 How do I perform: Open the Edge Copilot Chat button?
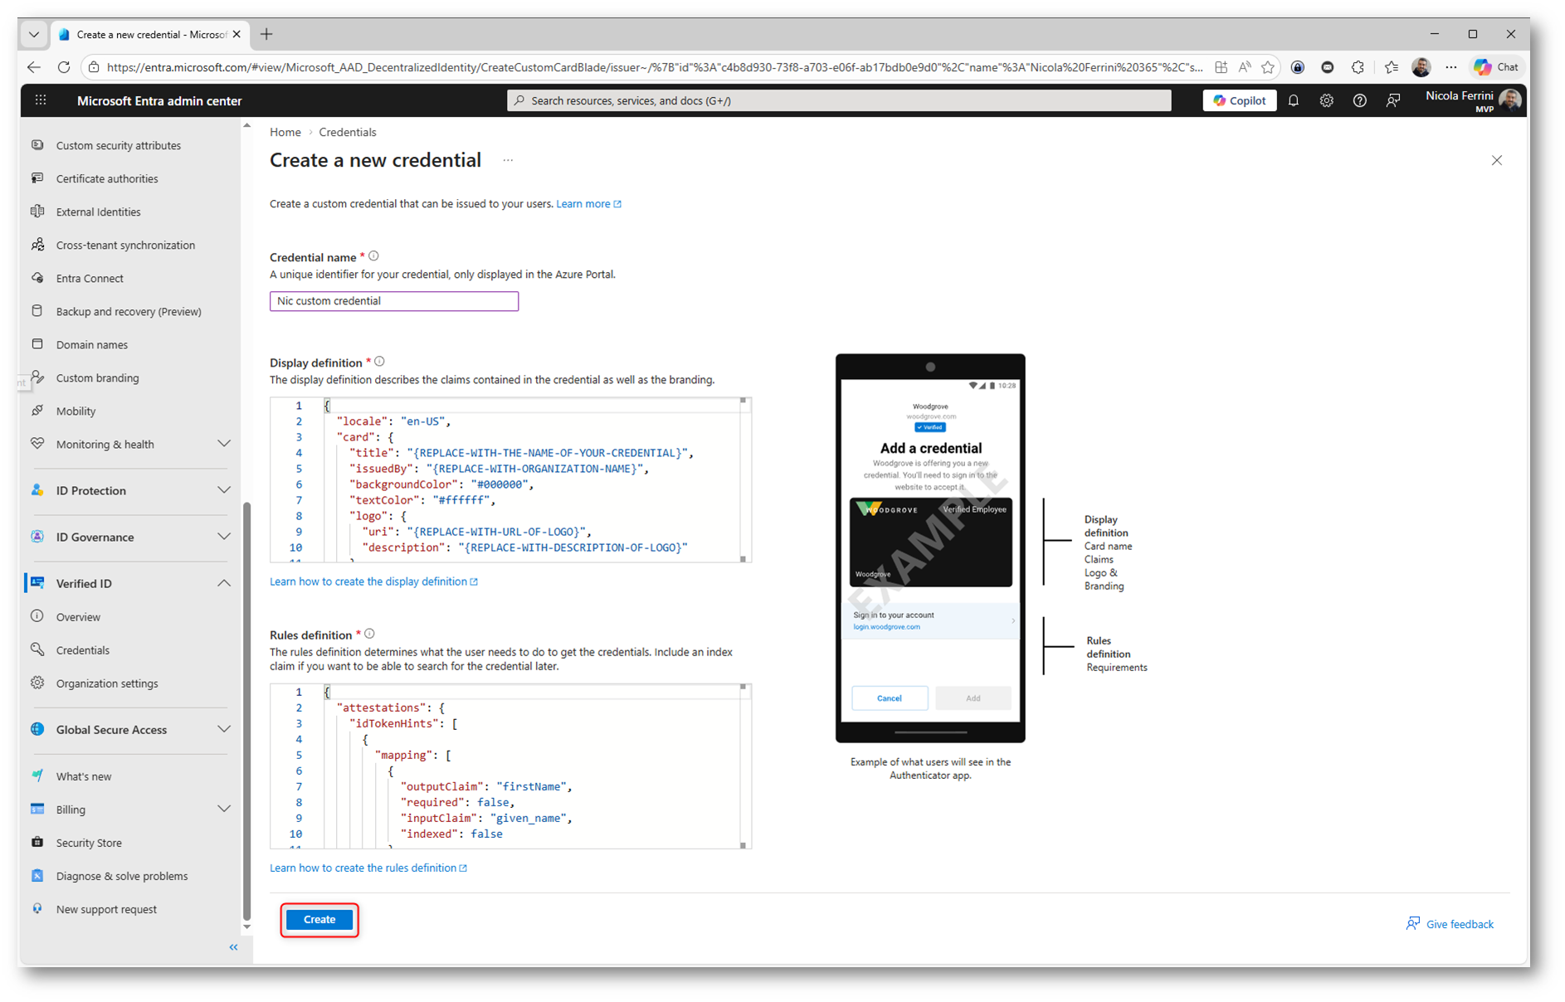pos(1497,67)
